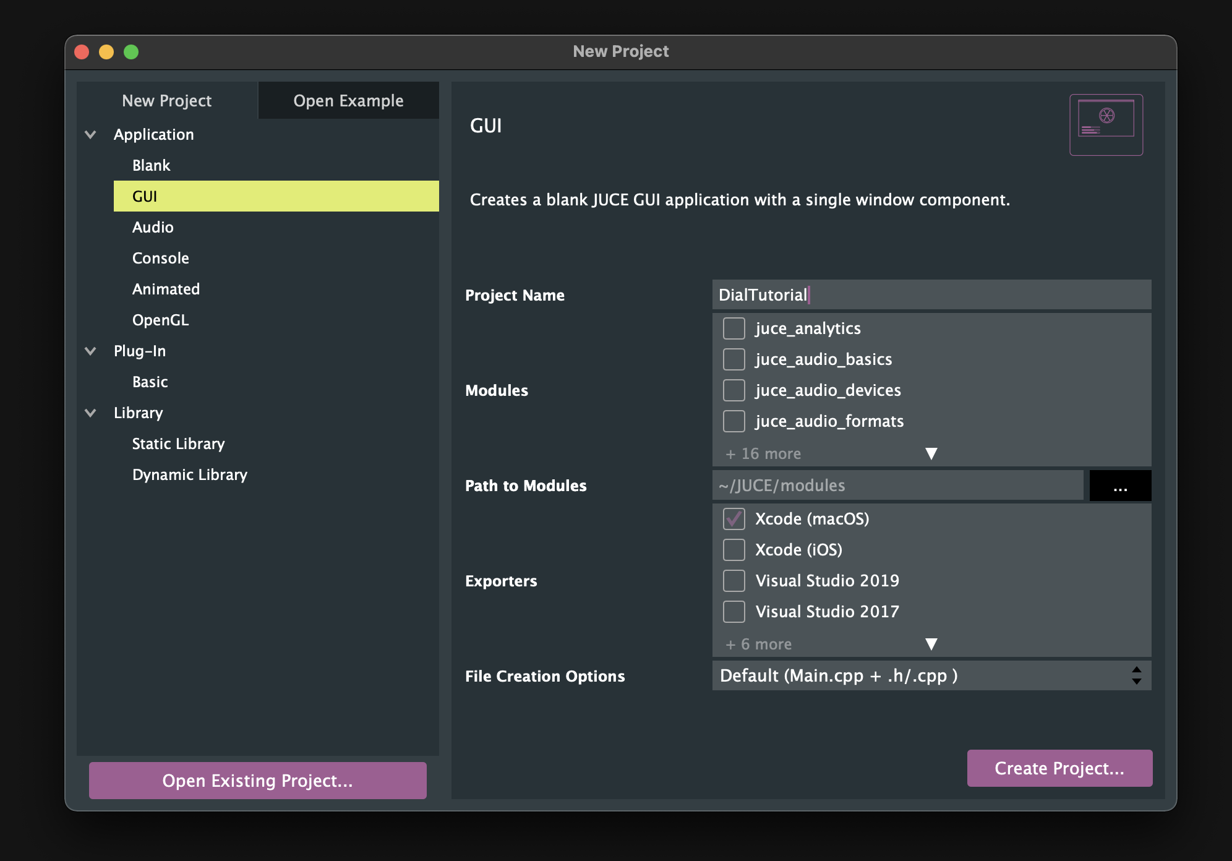Select the Dynamic Library template
Viewport: 1232px width, 861px height.
coord(276,474)
